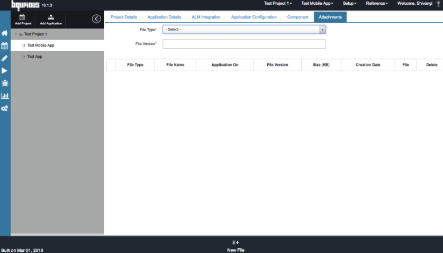Open the Reference menu

click(x=377, y=3)
